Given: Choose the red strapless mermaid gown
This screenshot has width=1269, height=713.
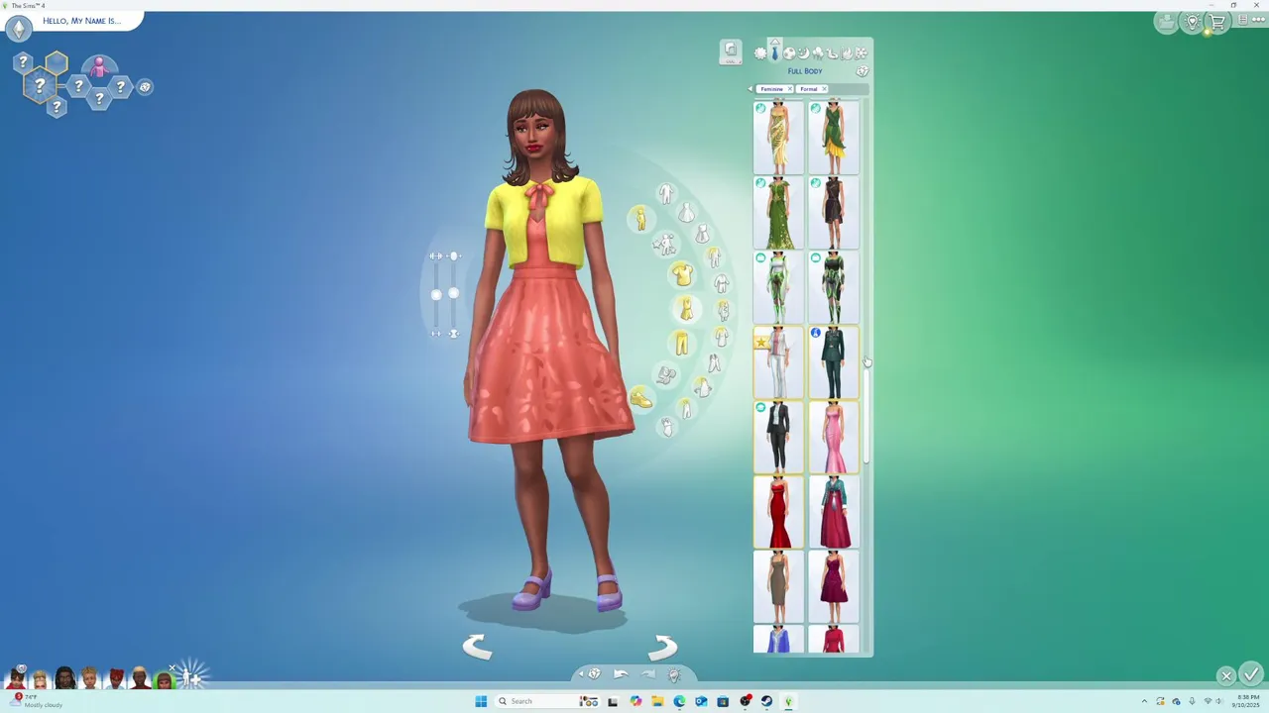Looking at the screenshot, I should tap(778, 512).
